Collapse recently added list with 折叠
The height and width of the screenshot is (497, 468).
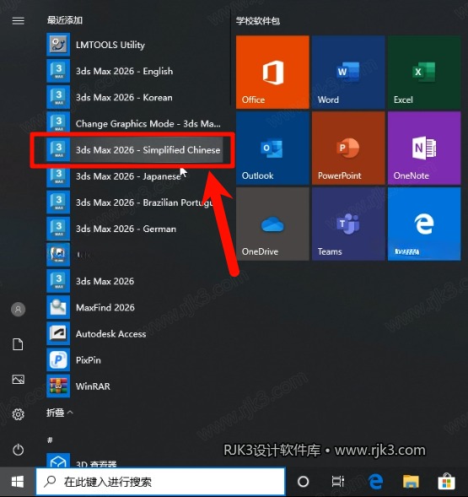pos(60,413)
